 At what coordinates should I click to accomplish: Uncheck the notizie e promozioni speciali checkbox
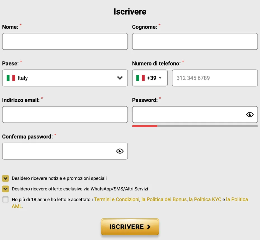pos(6,178)
